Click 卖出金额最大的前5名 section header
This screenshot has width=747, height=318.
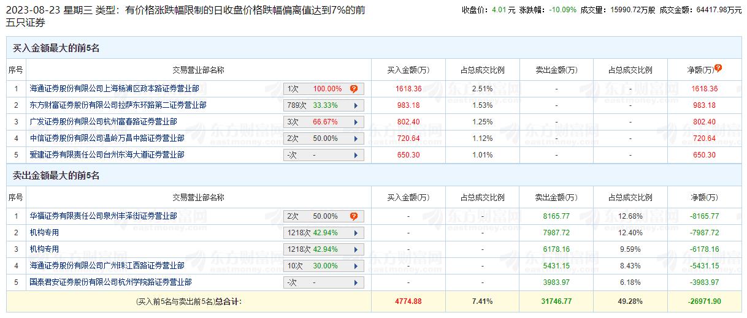click(x=56, y=176)
